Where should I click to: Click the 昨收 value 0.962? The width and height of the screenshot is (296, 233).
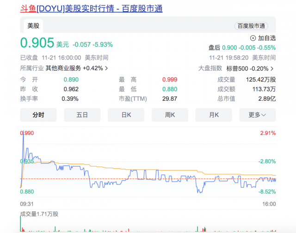click(x=71, y=89)
